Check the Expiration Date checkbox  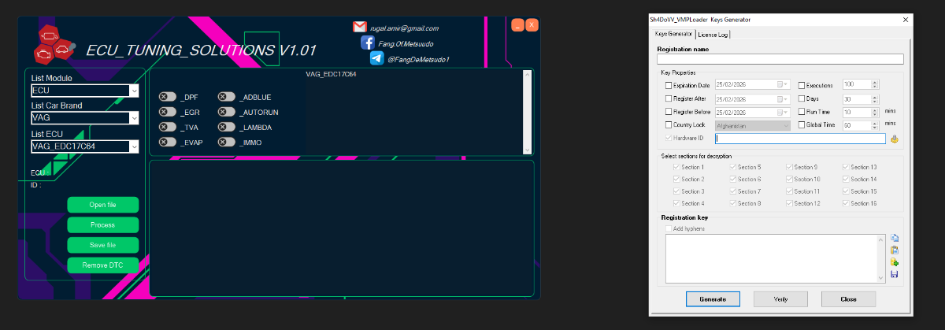[x=669, y=85]
